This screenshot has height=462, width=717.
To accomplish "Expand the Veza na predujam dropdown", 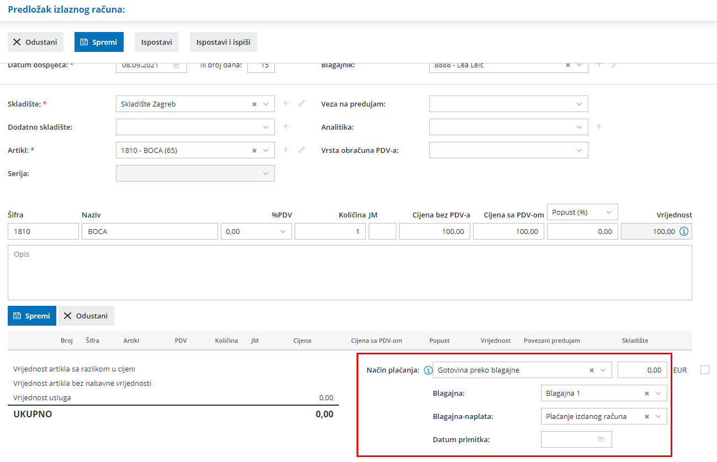I will [x=580, y=104].
